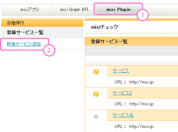178x132 pixels.
Task: Open the サービス link
Action: click(121, 71)
